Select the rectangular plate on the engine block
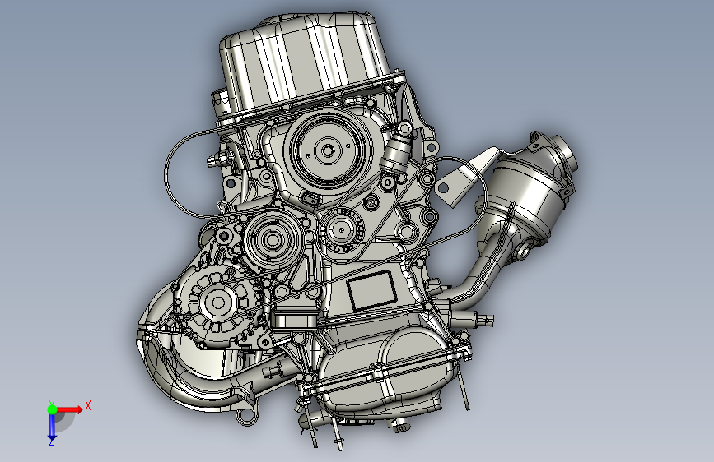Image resolution: width=714 pixels, height=462 pixels. click(x=371, y=290)
